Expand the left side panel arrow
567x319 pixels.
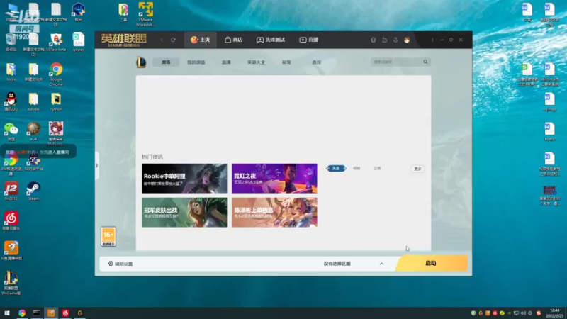click(96, 166)
